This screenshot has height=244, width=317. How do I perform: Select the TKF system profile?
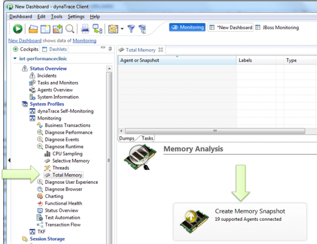41,232
